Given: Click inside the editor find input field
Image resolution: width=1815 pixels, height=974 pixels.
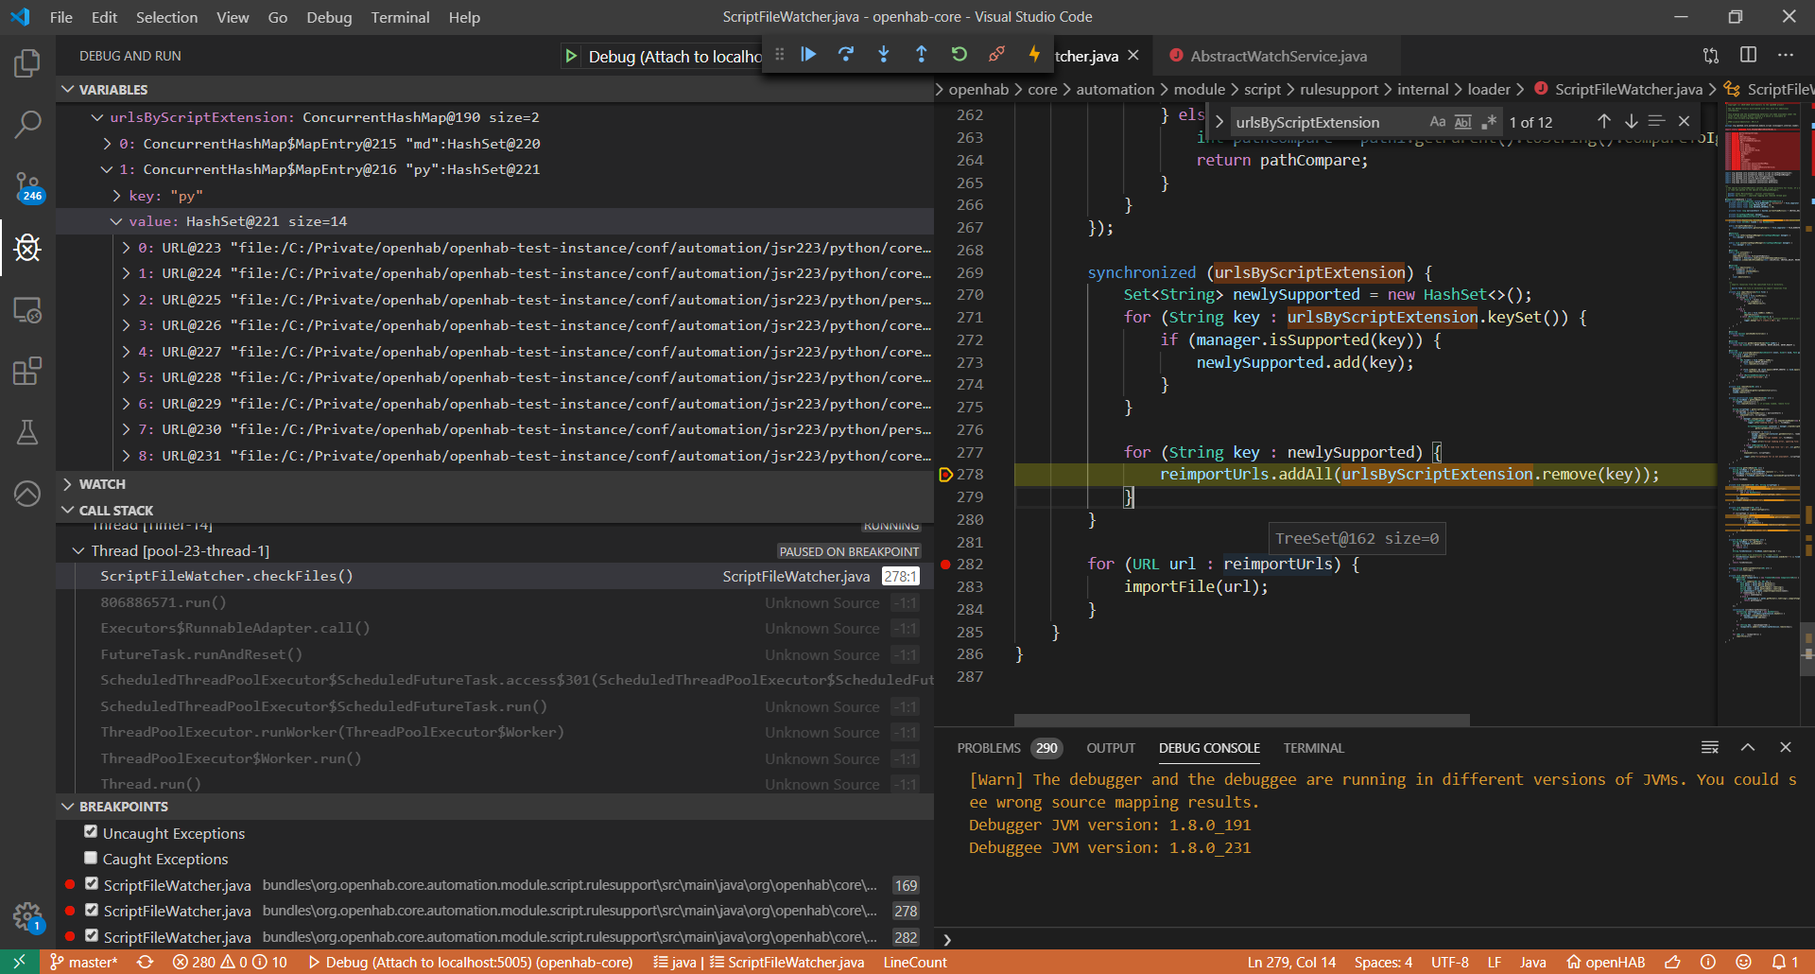Looking at the screenshot, I should click(x=1323, y=121).
